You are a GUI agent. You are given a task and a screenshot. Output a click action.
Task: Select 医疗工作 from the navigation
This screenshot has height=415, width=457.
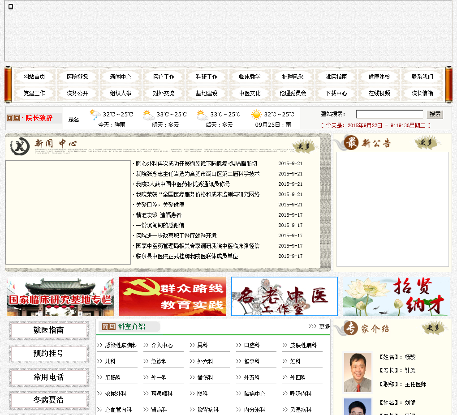(x=164, y=77)
